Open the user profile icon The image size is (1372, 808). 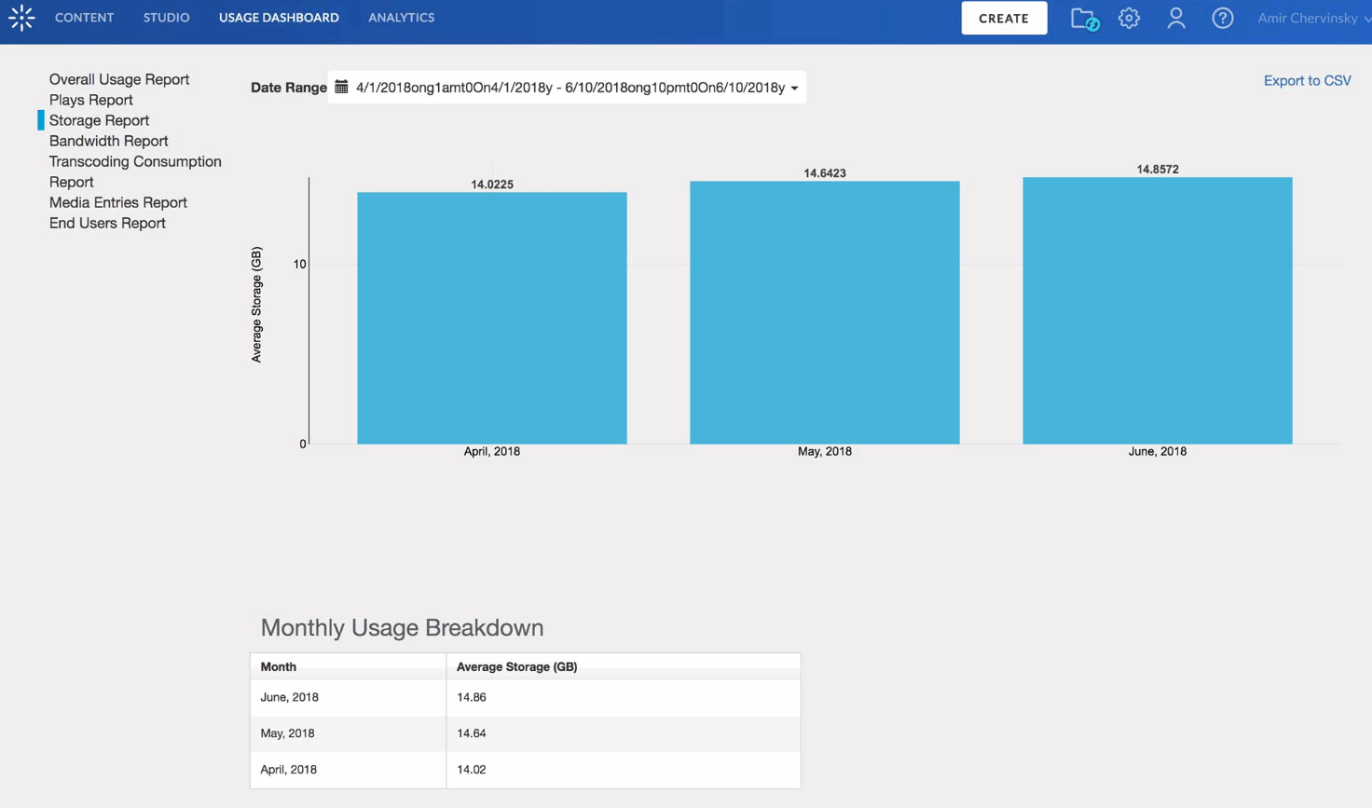(x=1176, y=18)
